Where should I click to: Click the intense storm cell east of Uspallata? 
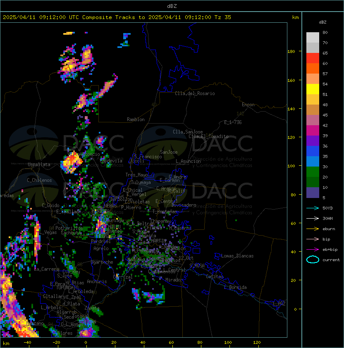click(x=72, y=163)
